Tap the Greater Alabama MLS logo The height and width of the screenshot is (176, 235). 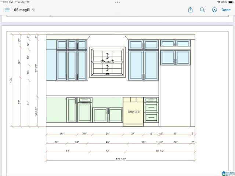point(228,173)
